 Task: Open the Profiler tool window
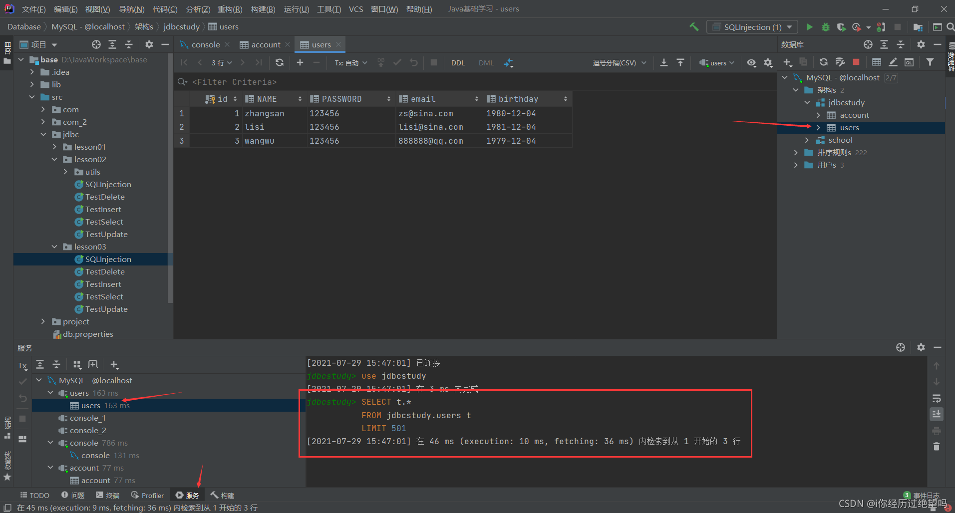147,495
